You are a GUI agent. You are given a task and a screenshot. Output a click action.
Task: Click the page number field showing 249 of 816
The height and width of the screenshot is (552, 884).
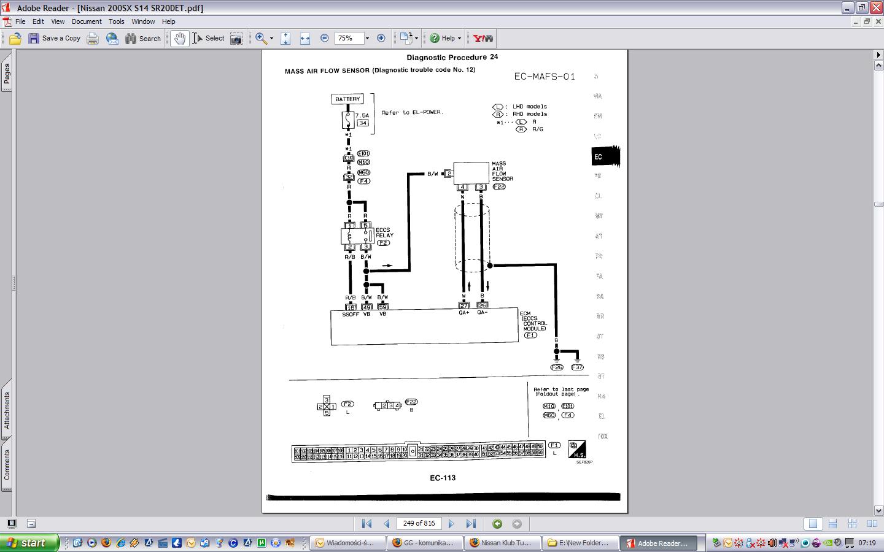419,523
